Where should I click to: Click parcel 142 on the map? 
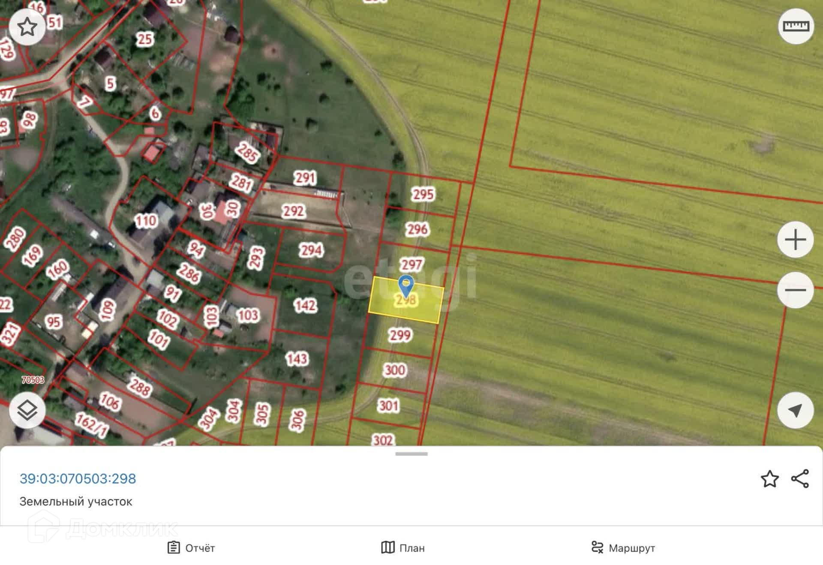point(305,305)
